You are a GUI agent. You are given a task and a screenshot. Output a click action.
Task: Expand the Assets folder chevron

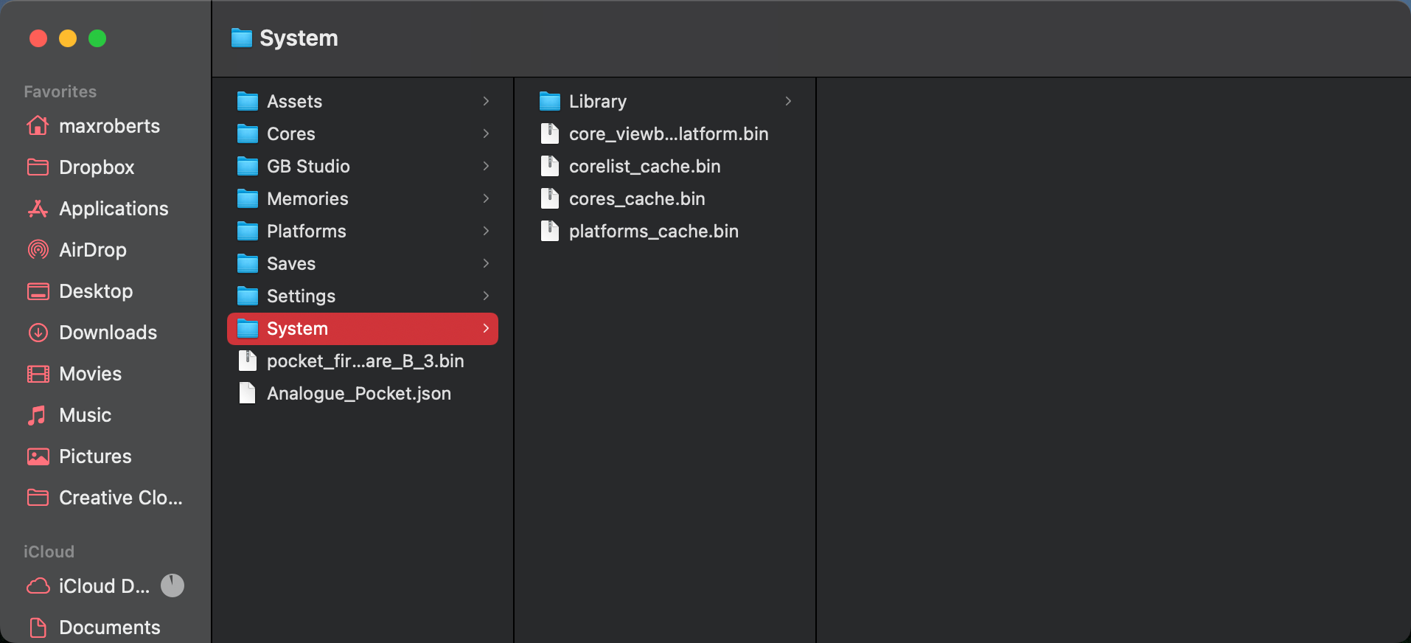[486, 101]
